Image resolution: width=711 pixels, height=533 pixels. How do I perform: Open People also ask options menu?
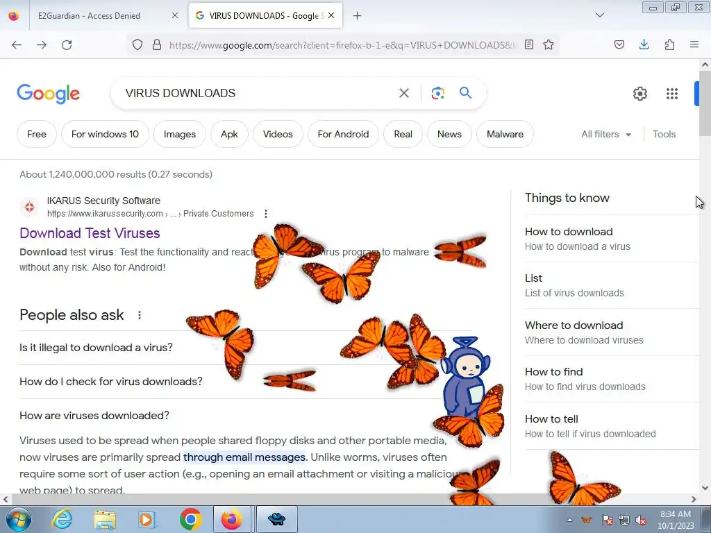(x=139, y=315)
